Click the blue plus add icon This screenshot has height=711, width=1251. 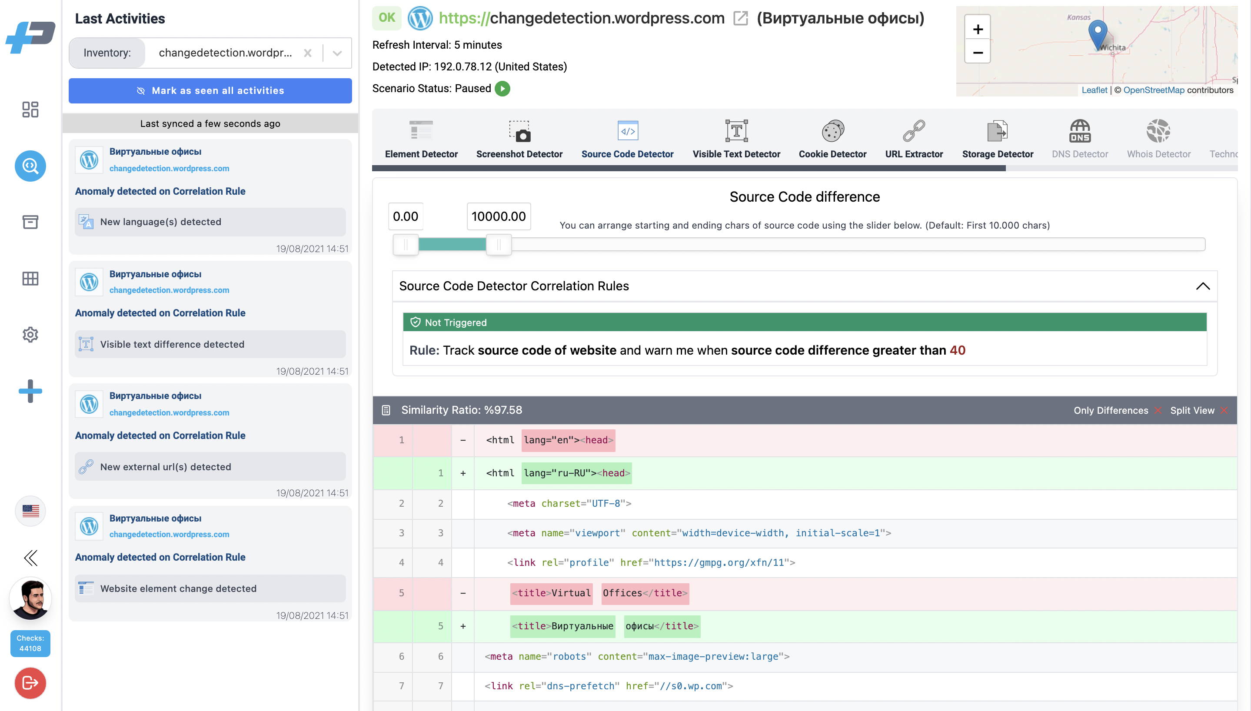pos(30,391)
